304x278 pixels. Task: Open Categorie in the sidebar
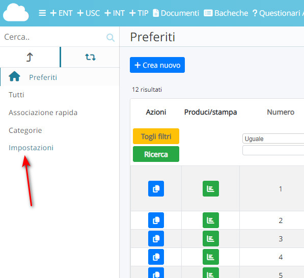pyautogui.click(x=25, y=130)
